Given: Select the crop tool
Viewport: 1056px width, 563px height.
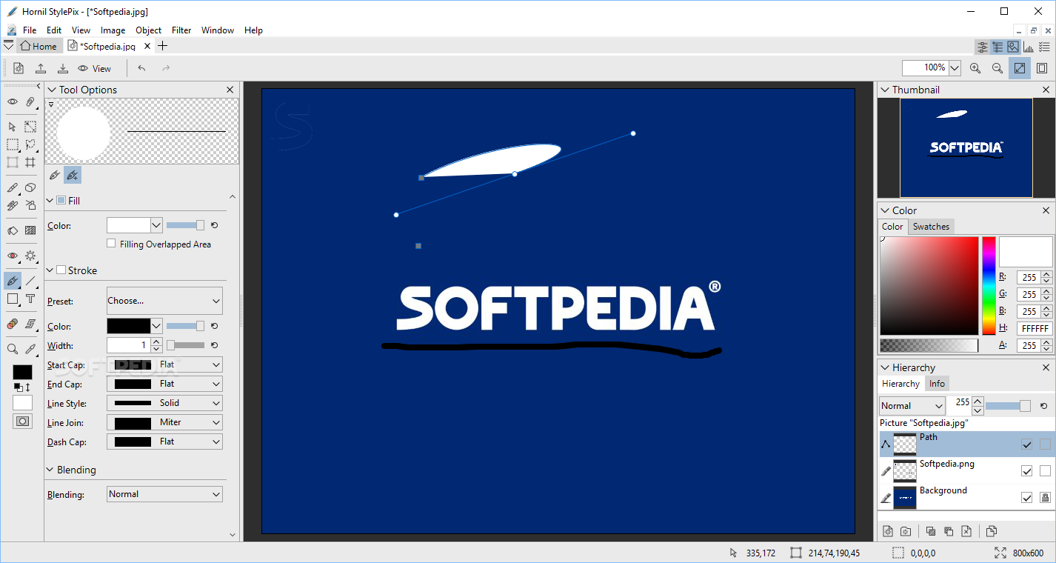Looking at the screenshot, I should pos(30,162).
